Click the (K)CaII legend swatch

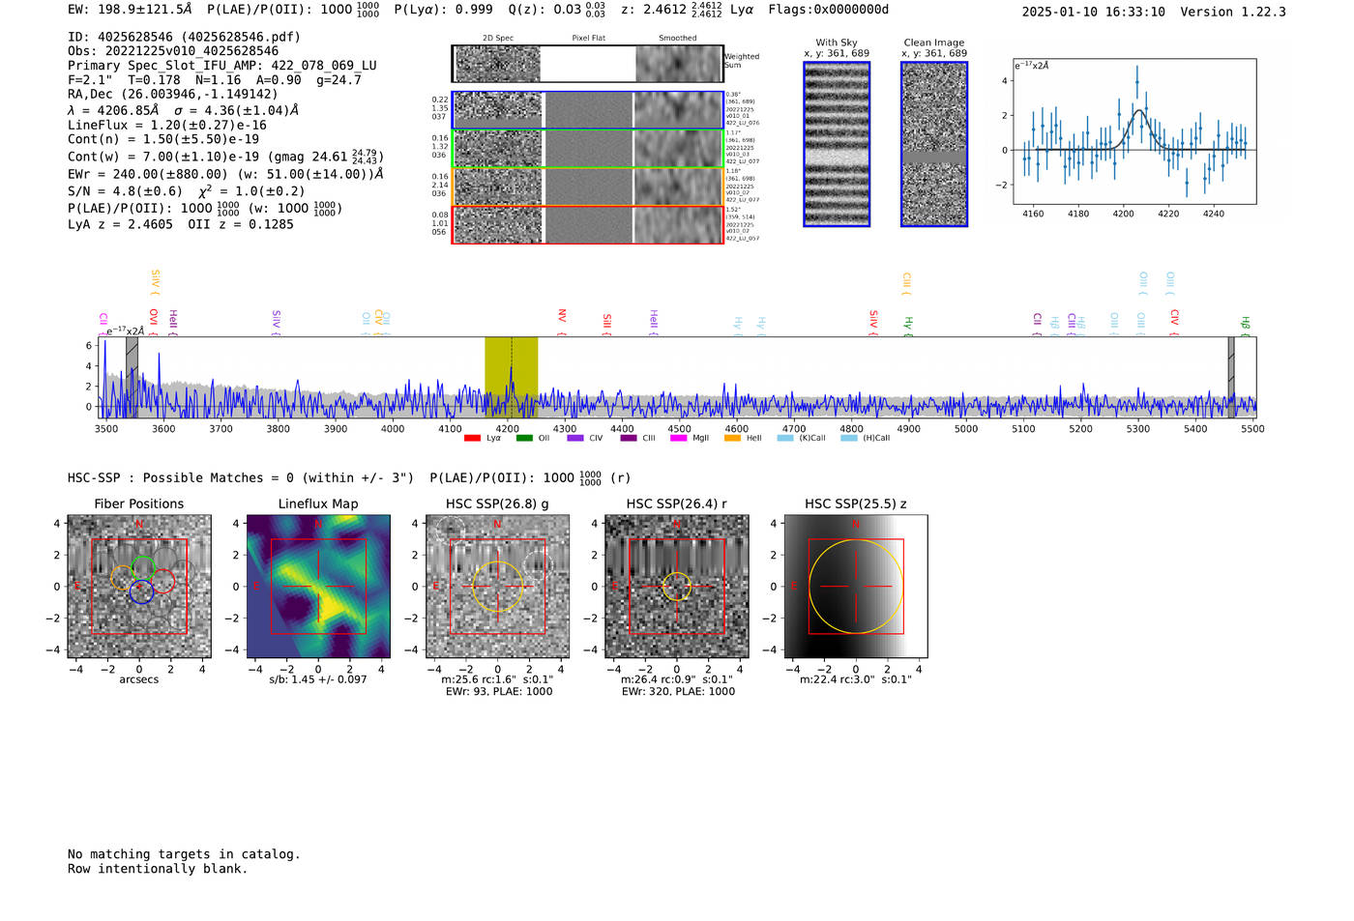click(785, 439)
